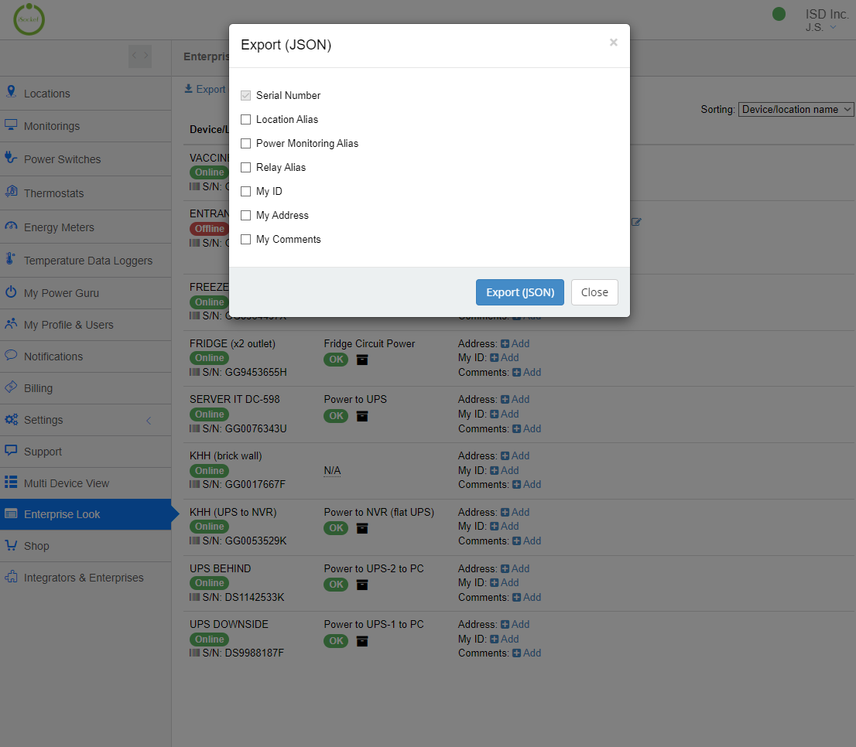Click archive icon for Power to UPS-2 to PC
Viewport: 856px width, 747px height.
(x=362, y=585)
